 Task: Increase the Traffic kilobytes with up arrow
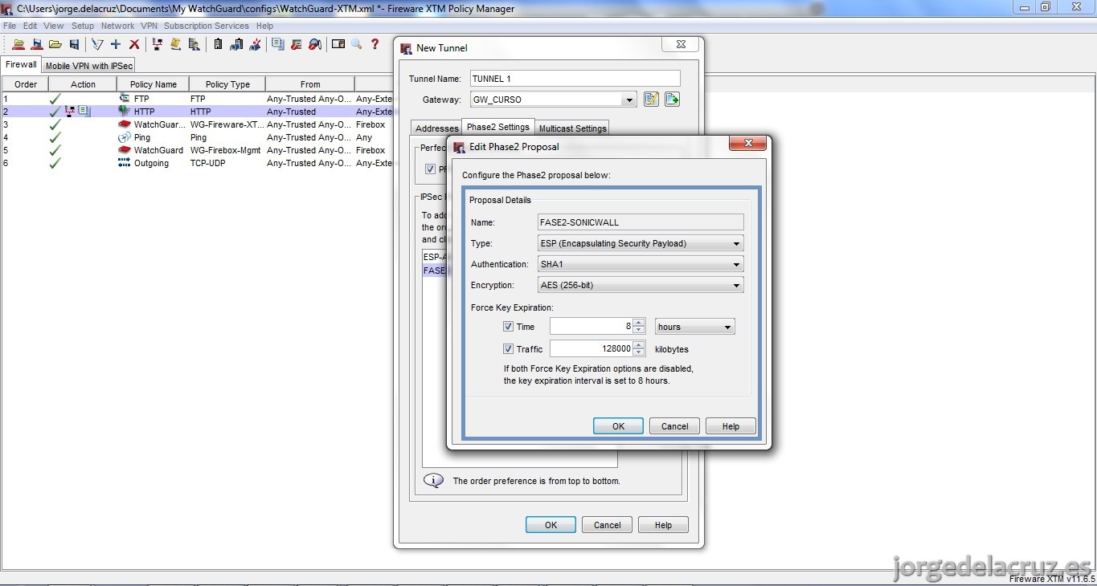(x=639, y=344)
